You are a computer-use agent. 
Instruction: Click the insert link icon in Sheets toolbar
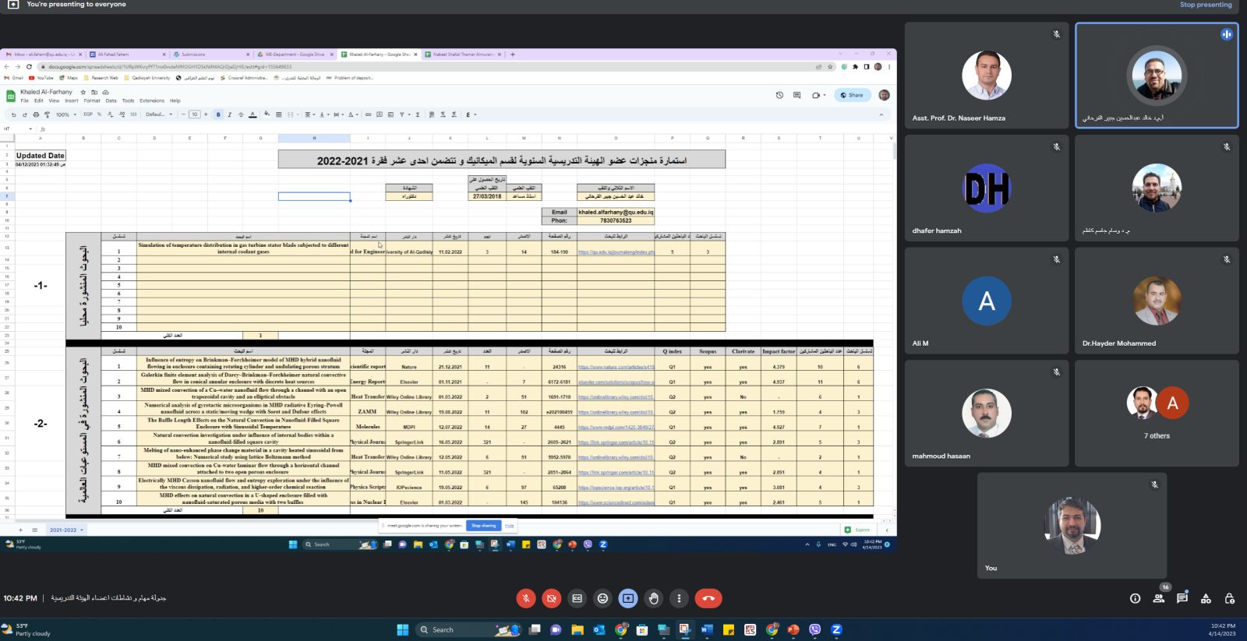click(369, 114)
